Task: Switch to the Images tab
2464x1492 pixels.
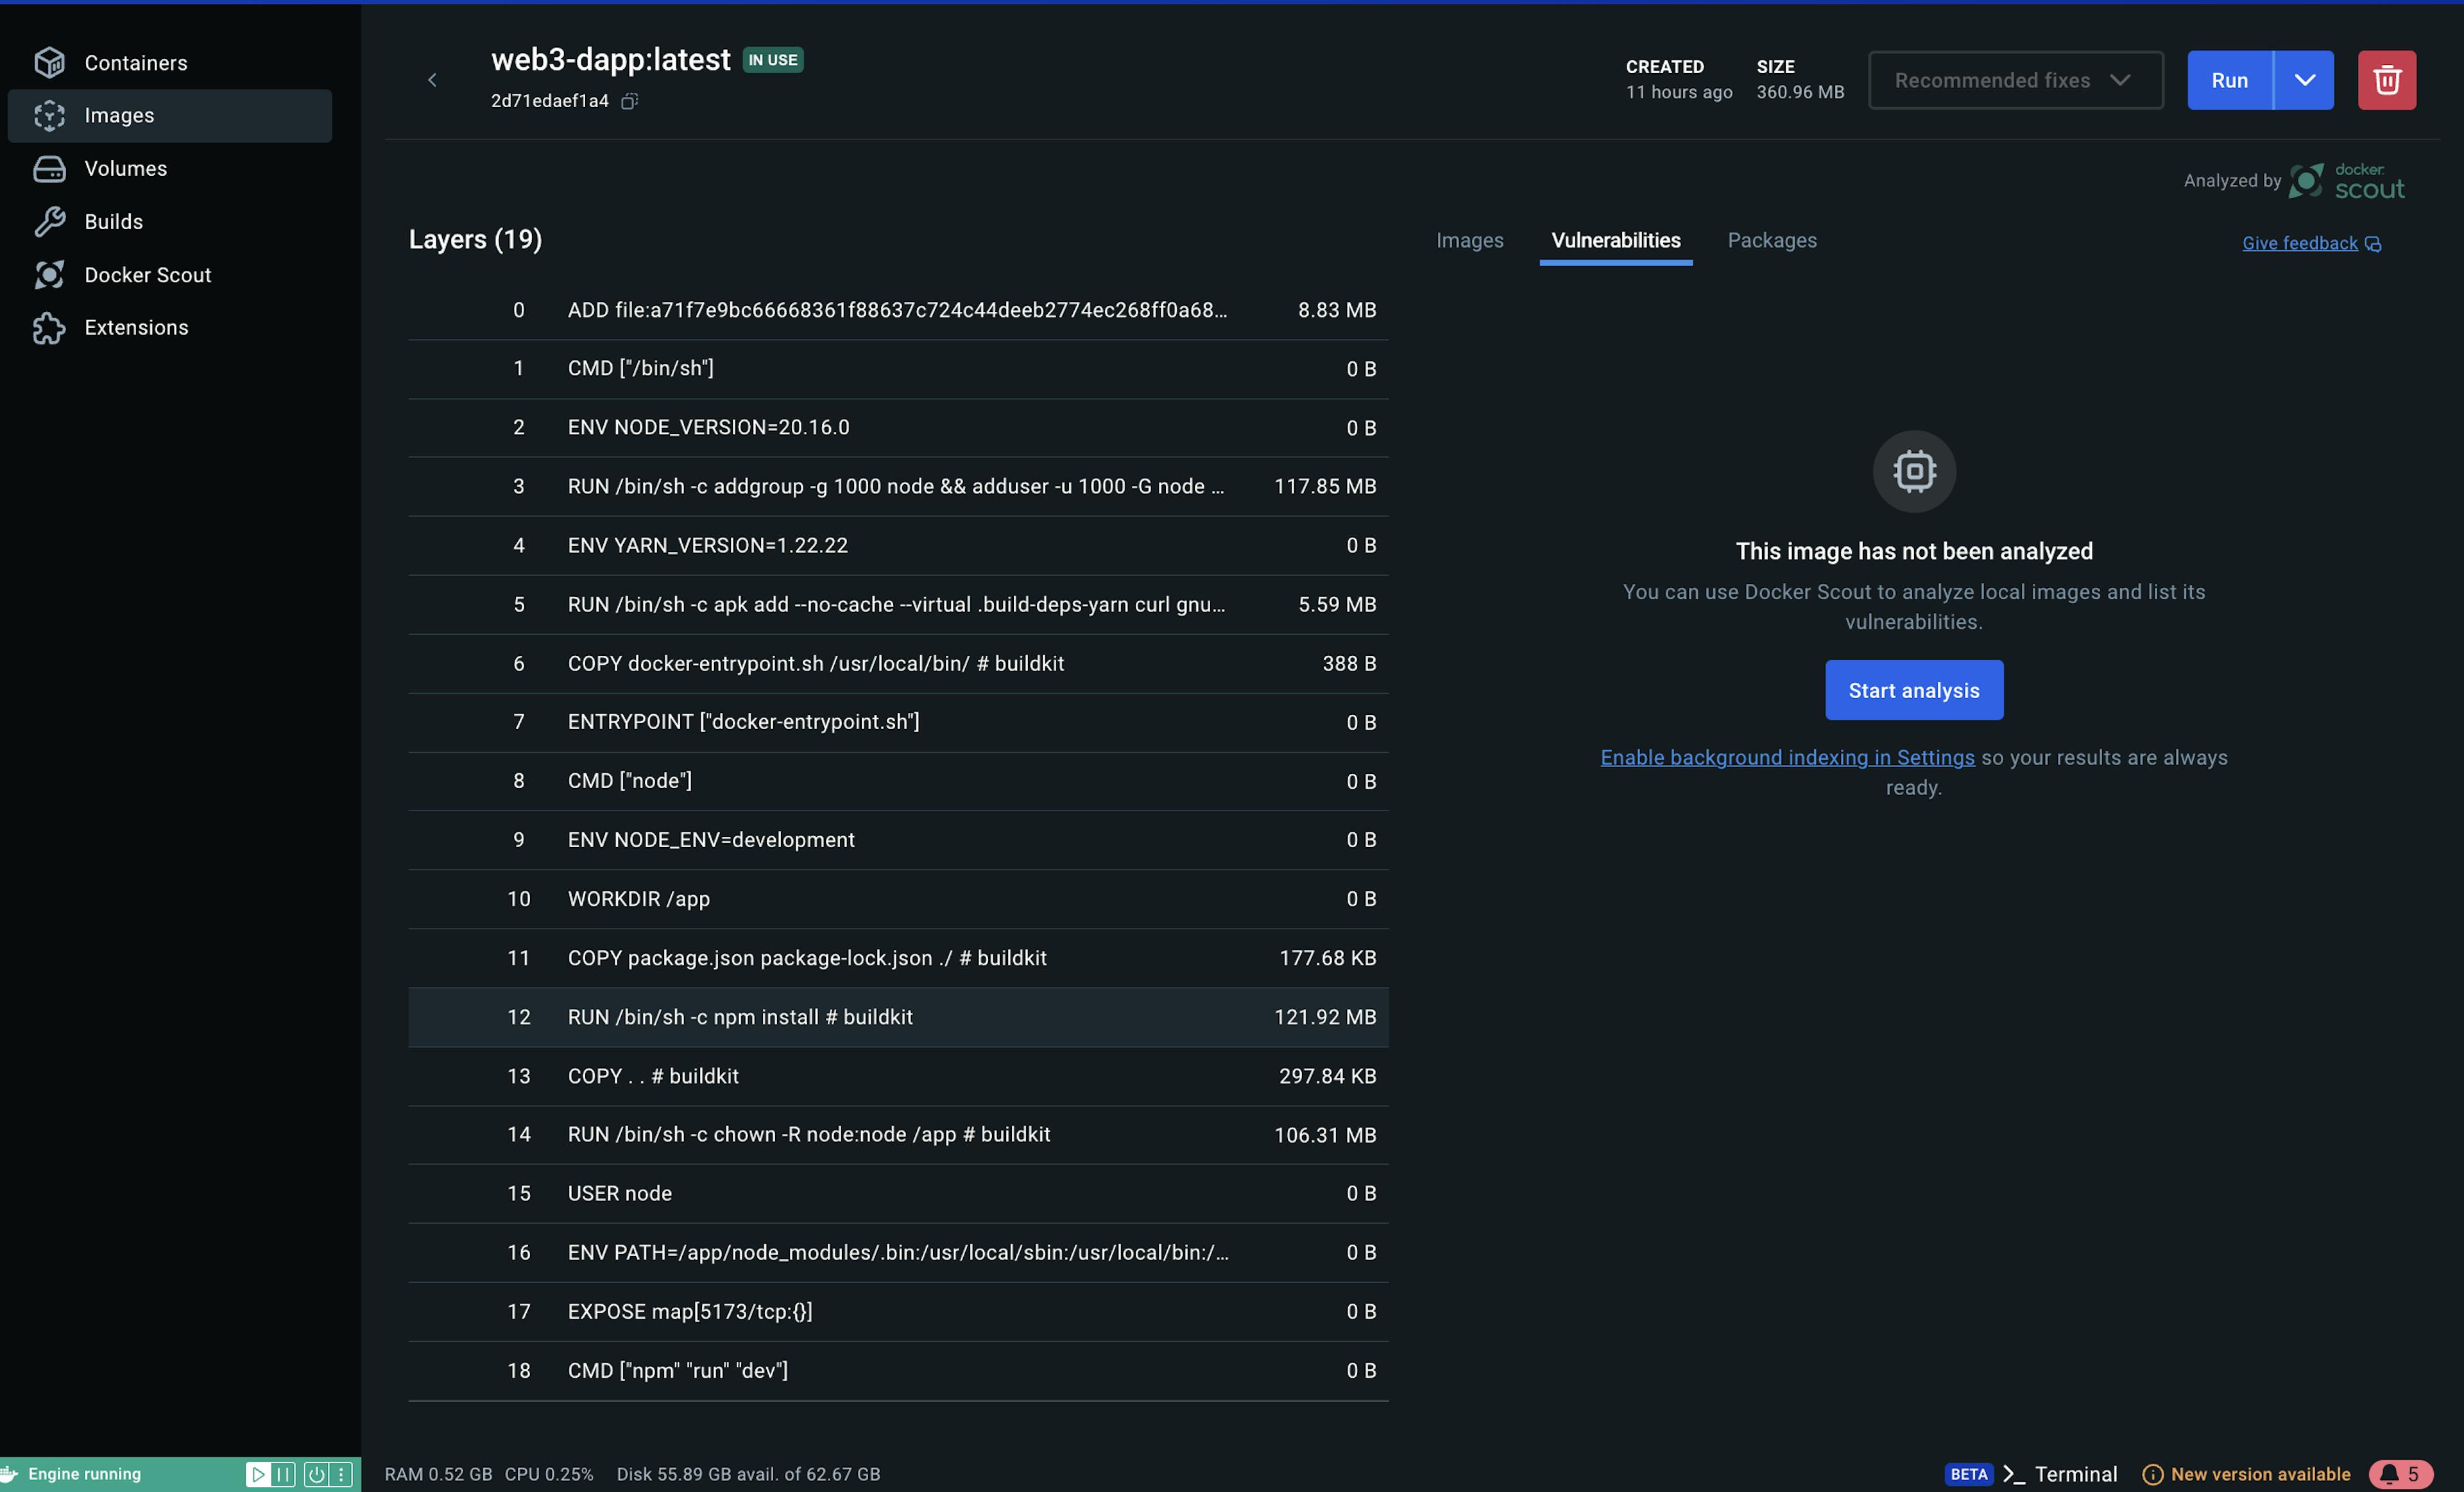Action: click(1468, 239)
